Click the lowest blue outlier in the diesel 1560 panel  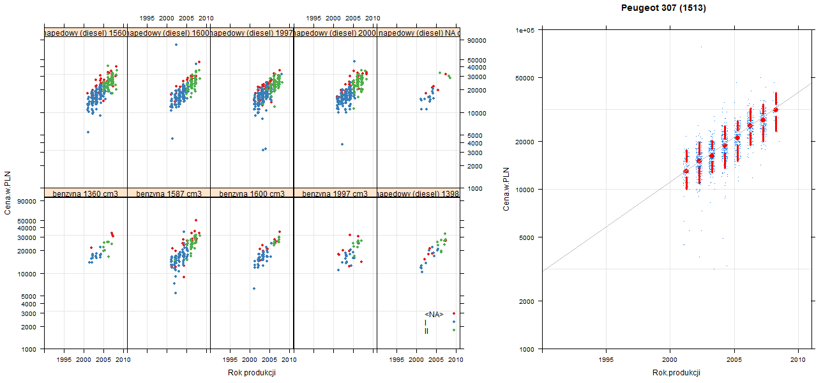(x=88, y=132)
